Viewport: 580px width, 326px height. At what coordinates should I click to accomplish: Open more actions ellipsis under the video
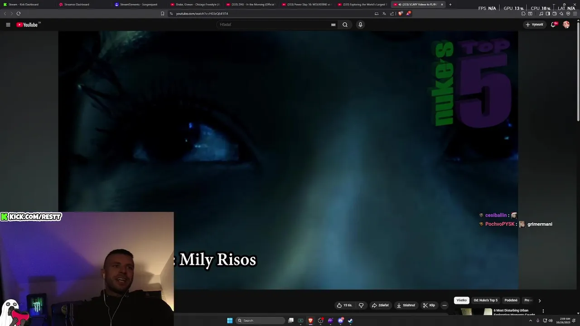coord(445,305)
